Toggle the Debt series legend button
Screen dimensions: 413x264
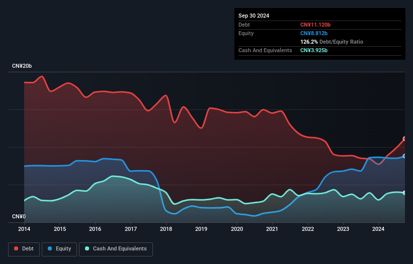24,249
